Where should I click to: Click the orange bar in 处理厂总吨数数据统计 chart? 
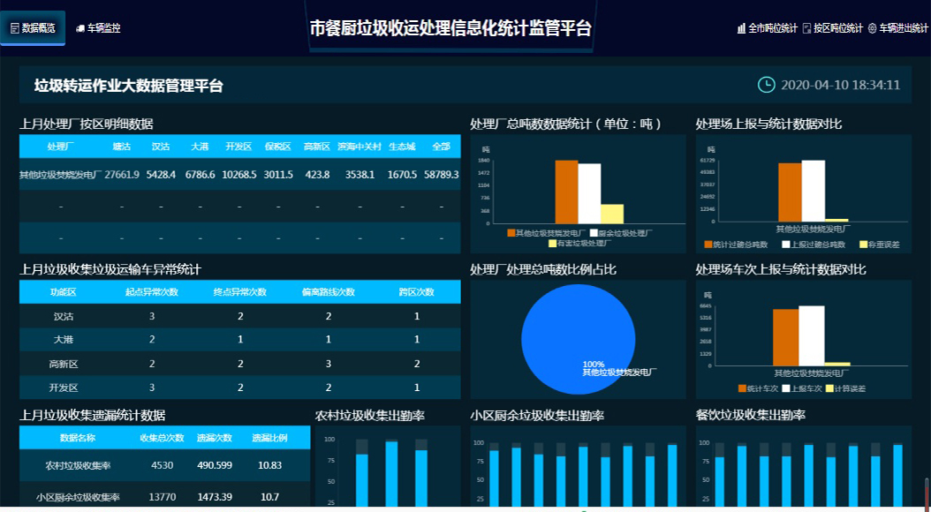(566, 192)
